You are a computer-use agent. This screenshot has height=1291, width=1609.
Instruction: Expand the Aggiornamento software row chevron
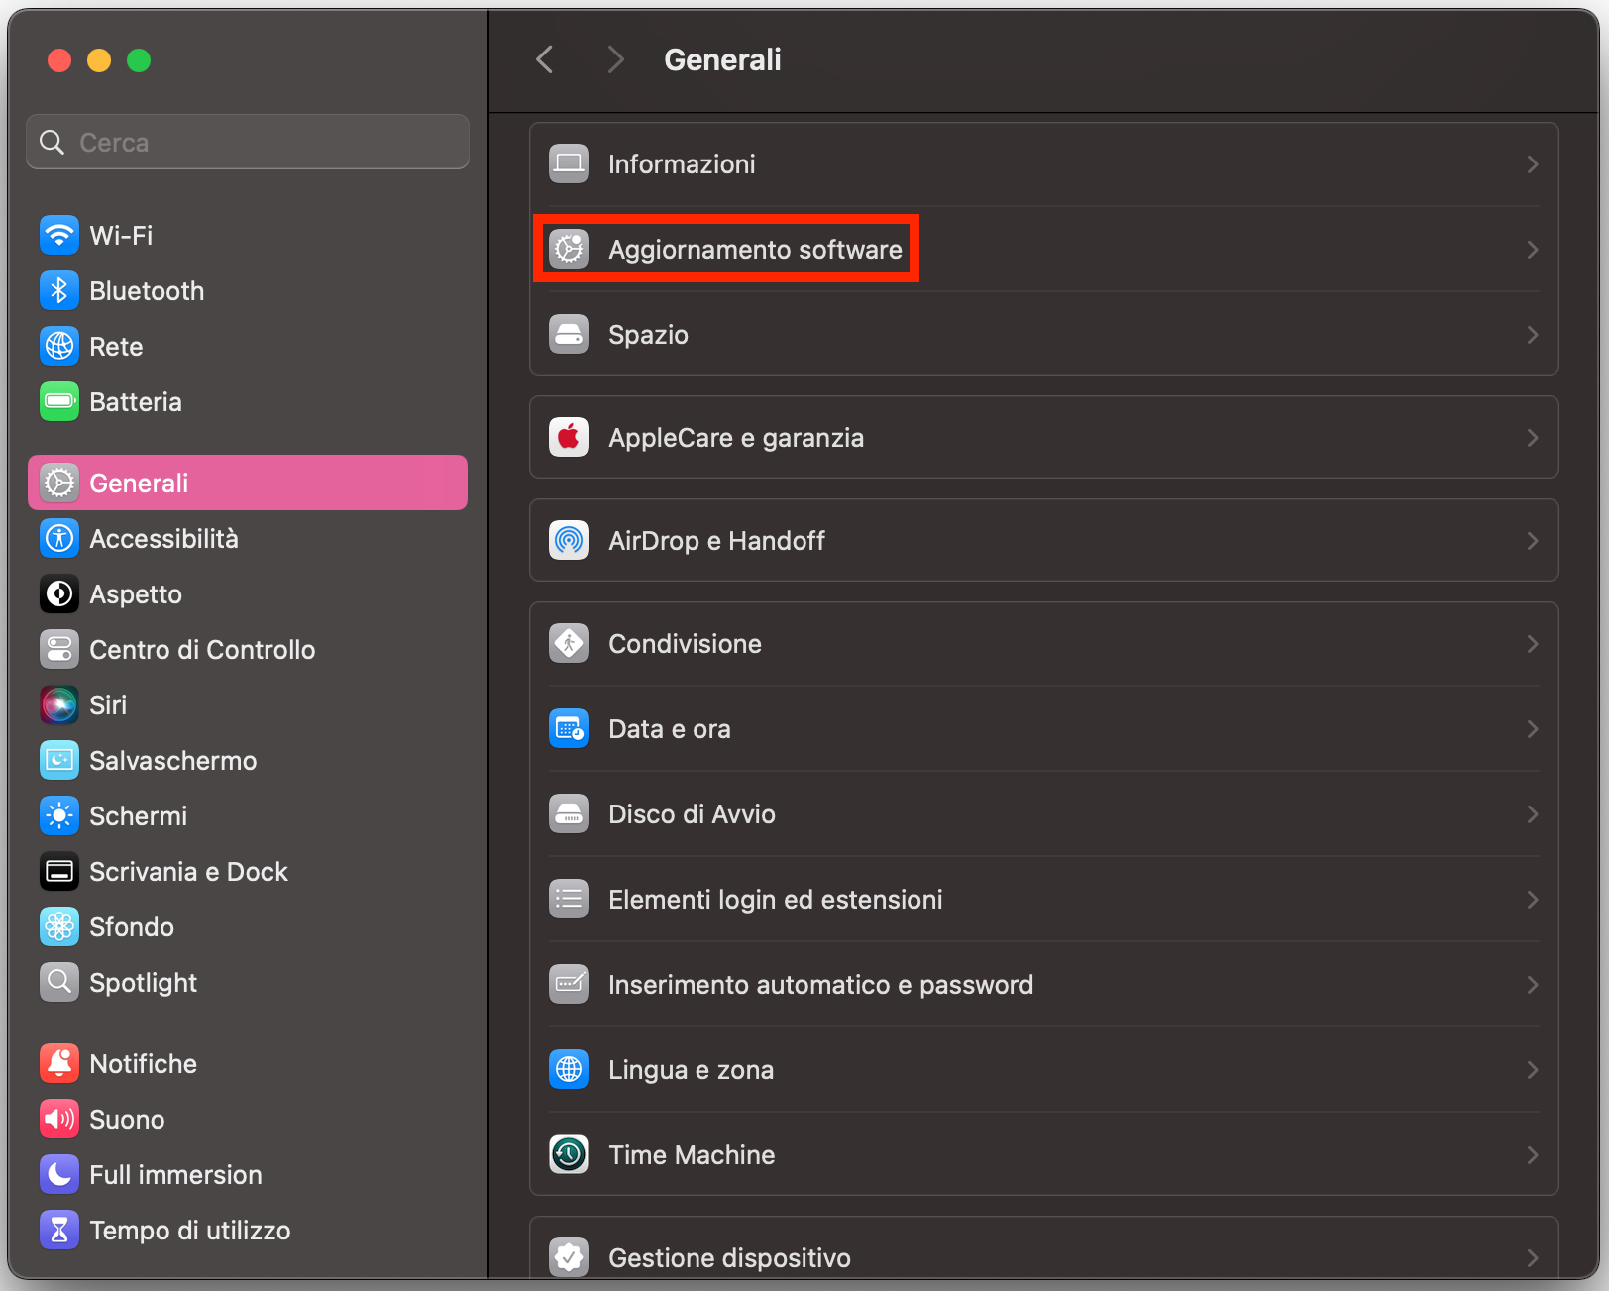1532,249
